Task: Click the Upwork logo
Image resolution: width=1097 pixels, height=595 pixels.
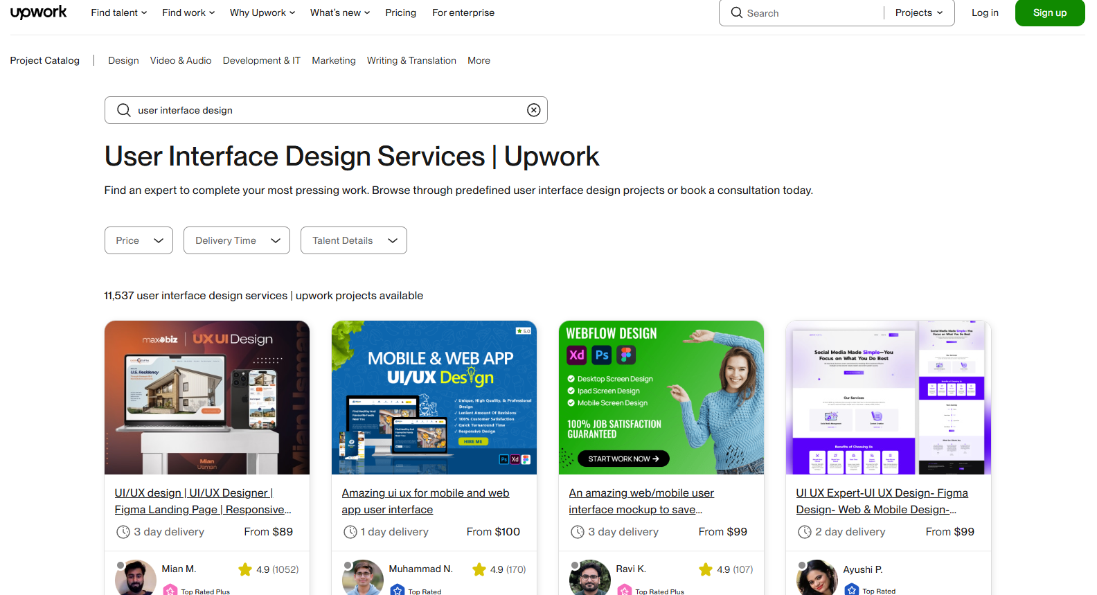Action: coord(39,12)
